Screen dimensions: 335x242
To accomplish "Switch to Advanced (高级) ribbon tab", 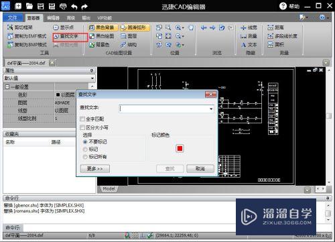I will click(71, 18).
